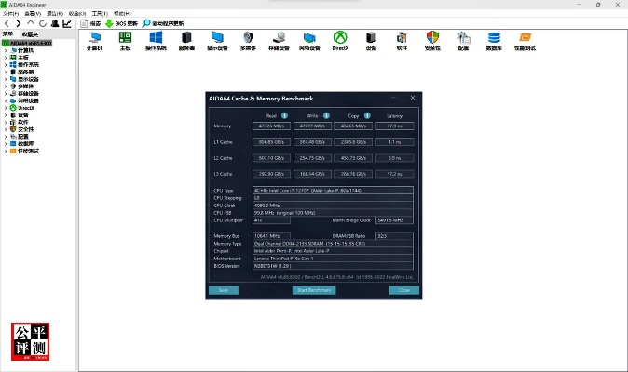The height and width of the screenshot is (372, 628).
Task: Click the 性能测试 benchmark icon in main panel
Action: point(525,39)
